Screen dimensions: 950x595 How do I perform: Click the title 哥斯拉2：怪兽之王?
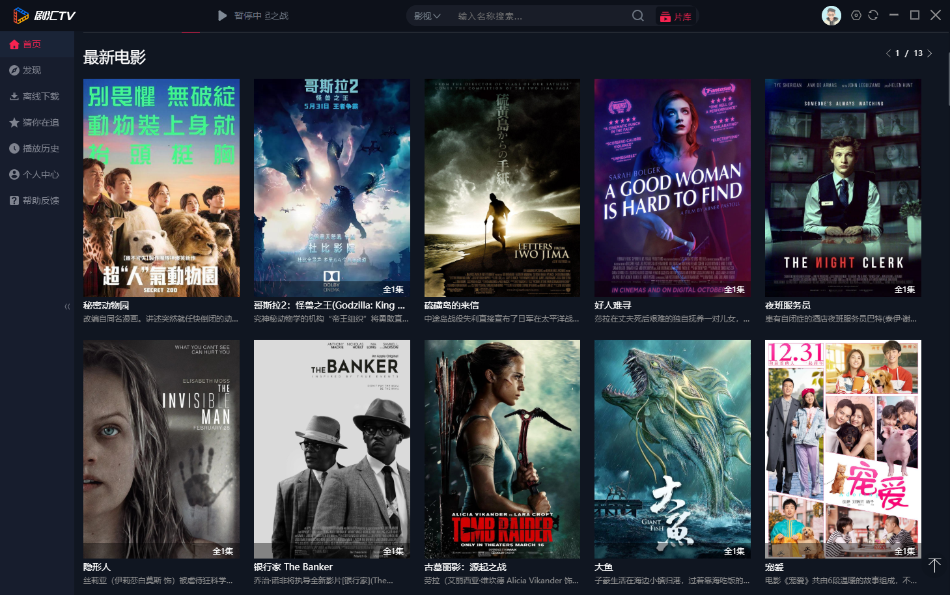329,305
